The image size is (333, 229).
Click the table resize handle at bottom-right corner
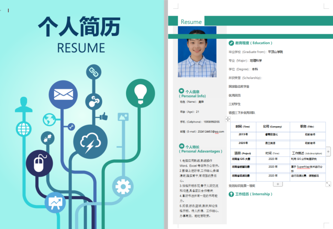pos(328,184)
